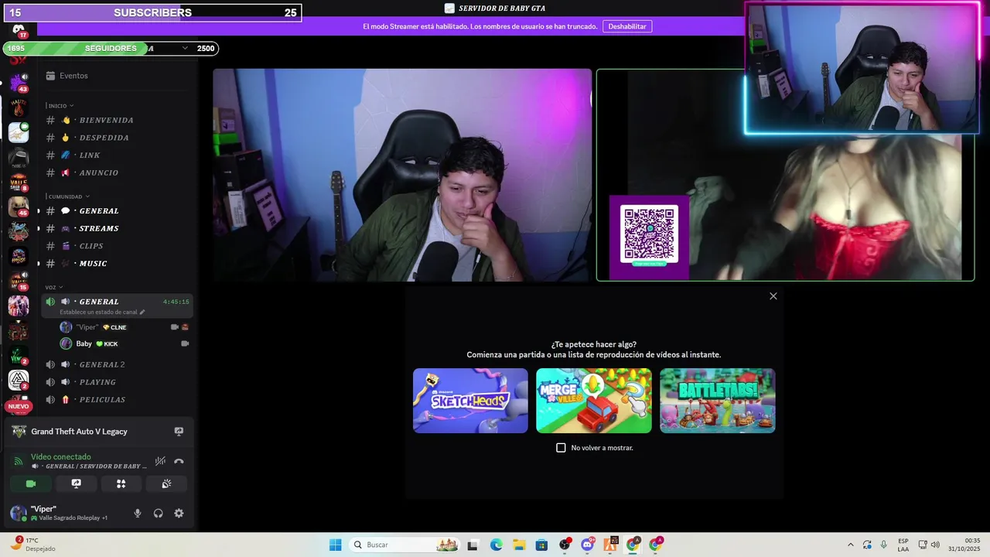Deafen using the headphones icon
990x557 pixels.
pyautogui.click(x=158, y=513)
